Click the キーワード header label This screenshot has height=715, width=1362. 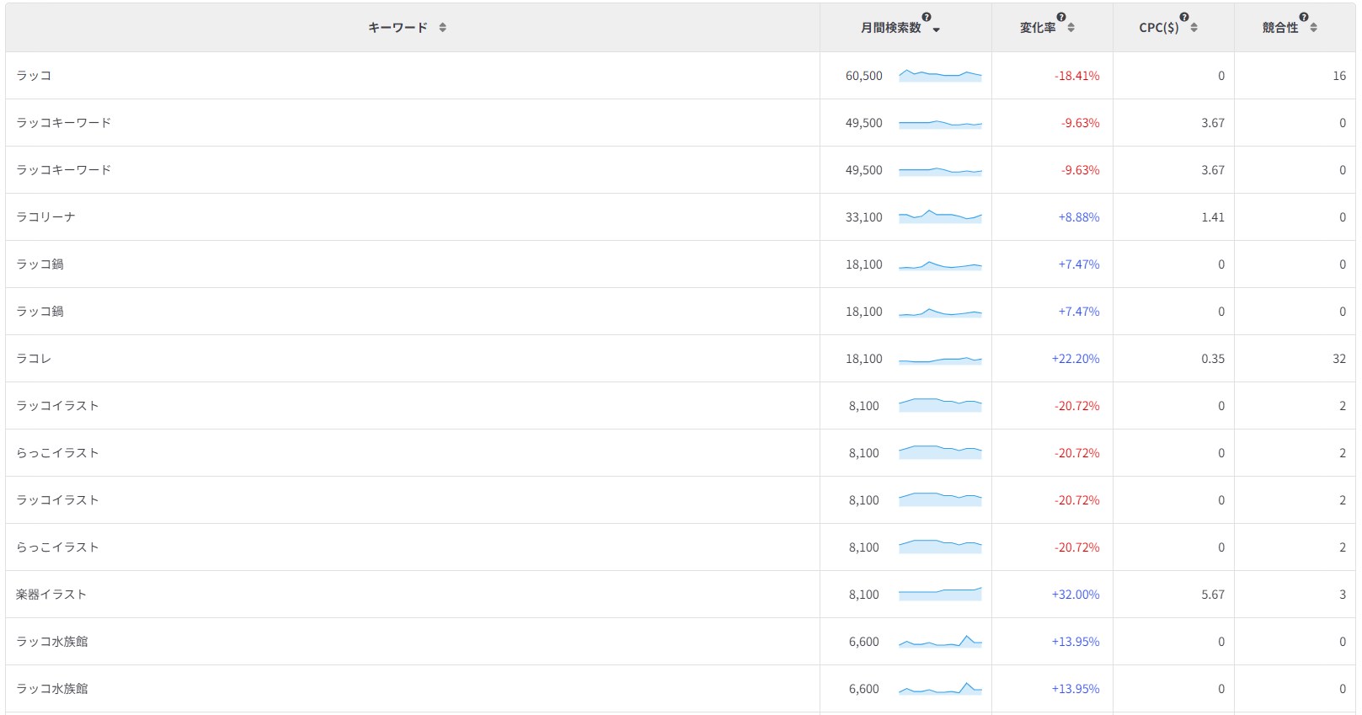[398, 28]
